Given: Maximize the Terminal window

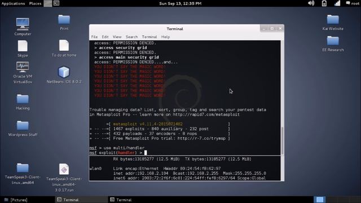Looking at the screenshot, I should pos(272,29).
